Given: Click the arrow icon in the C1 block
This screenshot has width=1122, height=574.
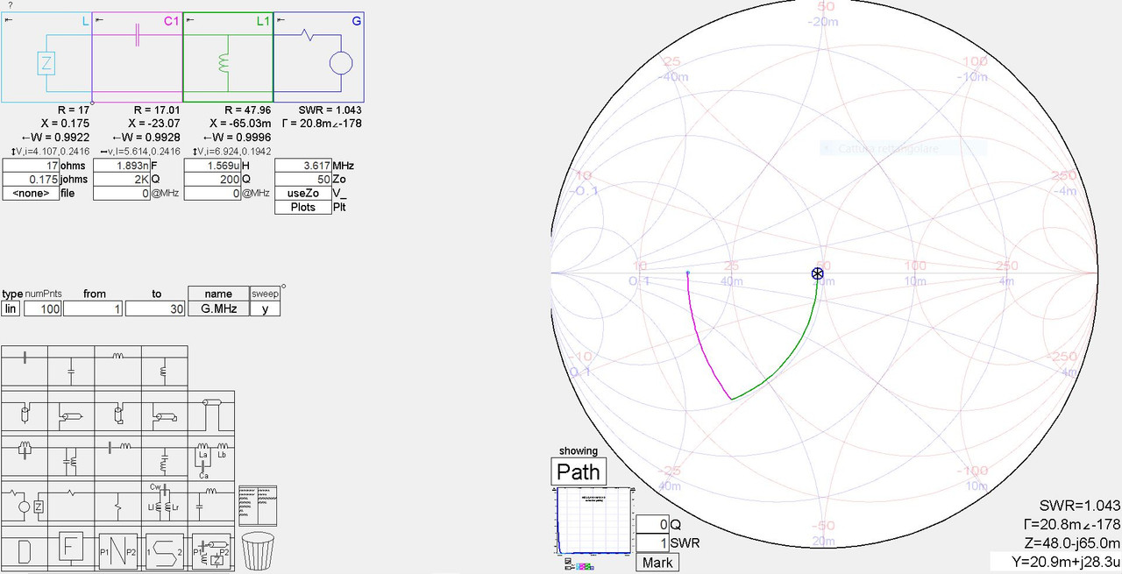Looking at the screenshot, I should click(x=99, y=18).
